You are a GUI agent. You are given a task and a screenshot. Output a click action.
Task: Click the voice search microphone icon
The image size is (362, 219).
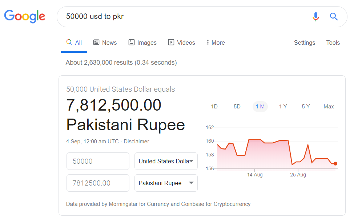pyautogui.click(x=316, y=17)
